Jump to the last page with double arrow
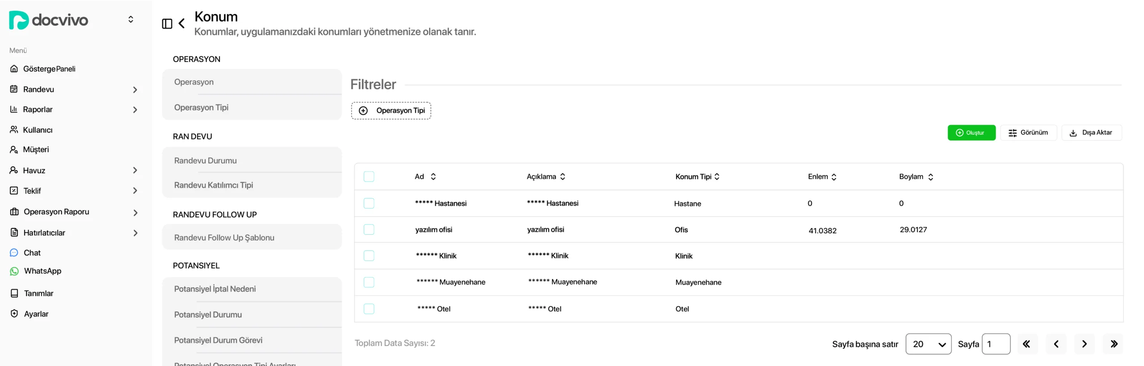 coord(1113,344)
